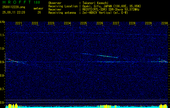The height and width of the screenshot is (108, 170).
Task: Click the 2227 time marker
Action: click(116, 23)
